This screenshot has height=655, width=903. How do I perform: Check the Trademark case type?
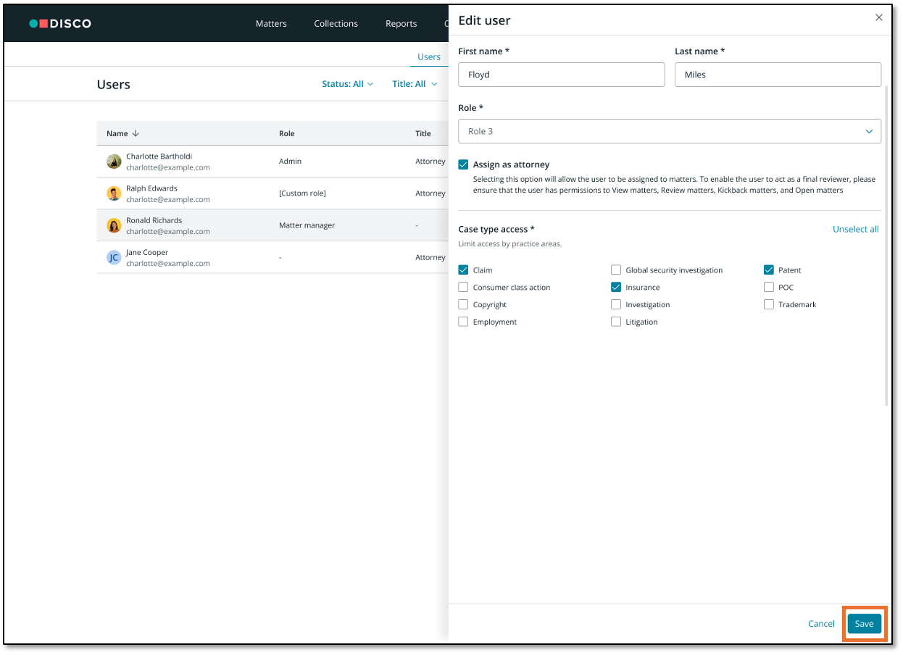pos(769,305)
